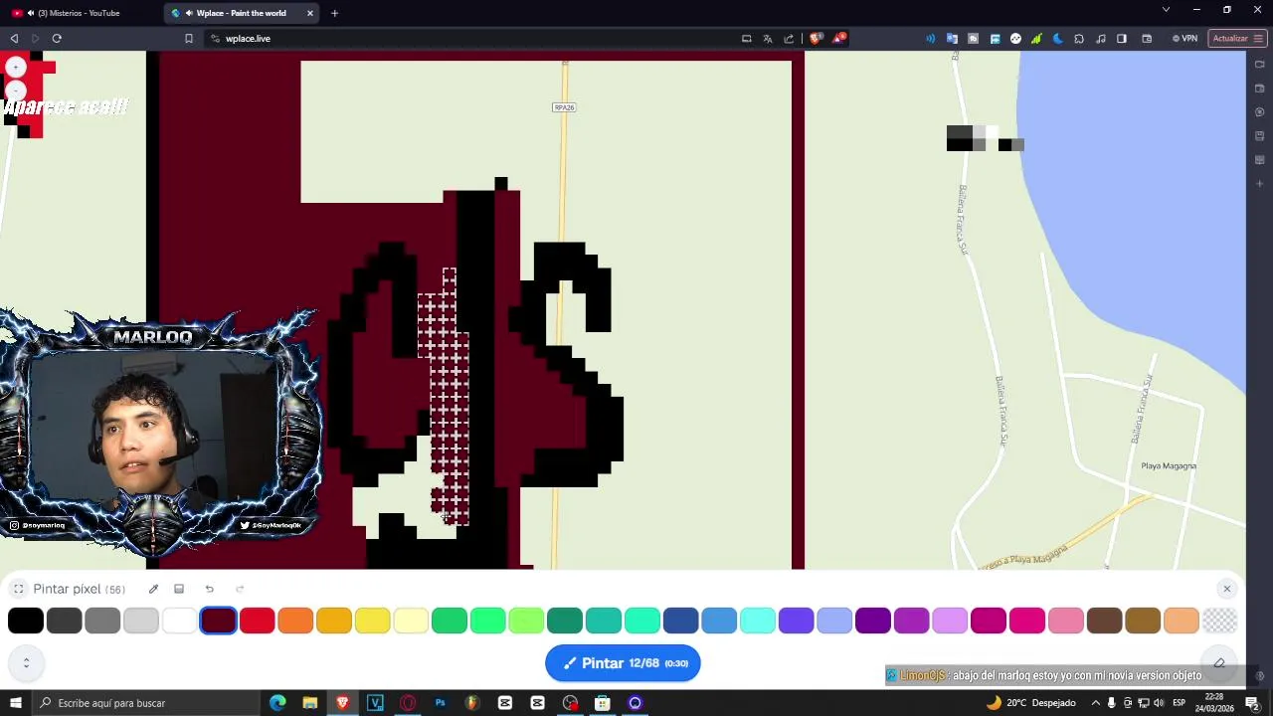This screenshot has height=716, width=1273.
Task: Open the translate page icon
Action: (768, 39)
